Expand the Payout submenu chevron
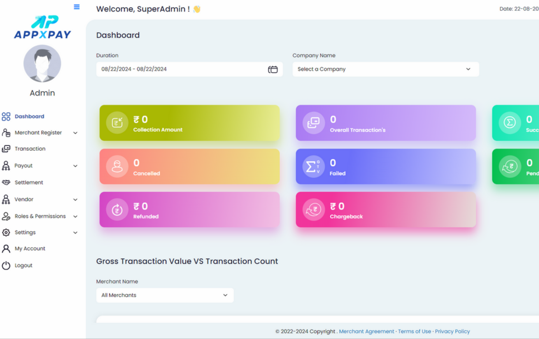Screen dimensions: 539x339 [75, 166]
